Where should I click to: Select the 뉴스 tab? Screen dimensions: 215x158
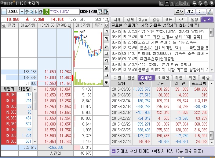[x=207, y=20]
